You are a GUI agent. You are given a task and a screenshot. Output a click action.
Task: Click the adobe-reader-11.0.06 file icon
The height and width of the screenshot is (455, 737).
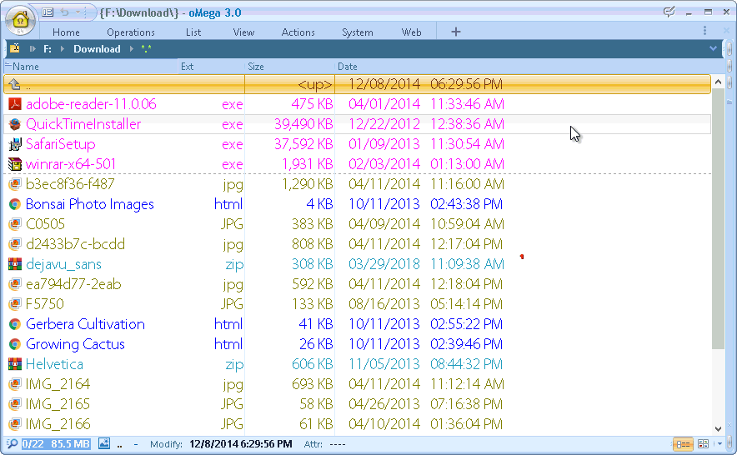[14, 104]
